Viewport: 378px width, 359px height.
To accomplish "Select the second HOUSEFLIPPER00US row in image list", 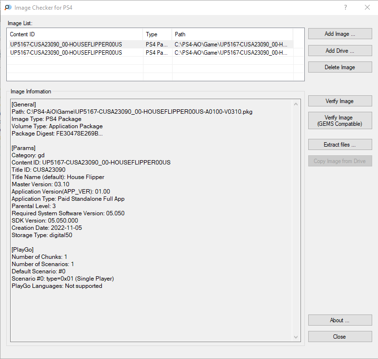I will (150, 52).
